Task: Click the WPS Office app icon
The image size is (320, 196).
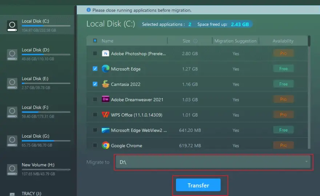Action: click(105, 115)
